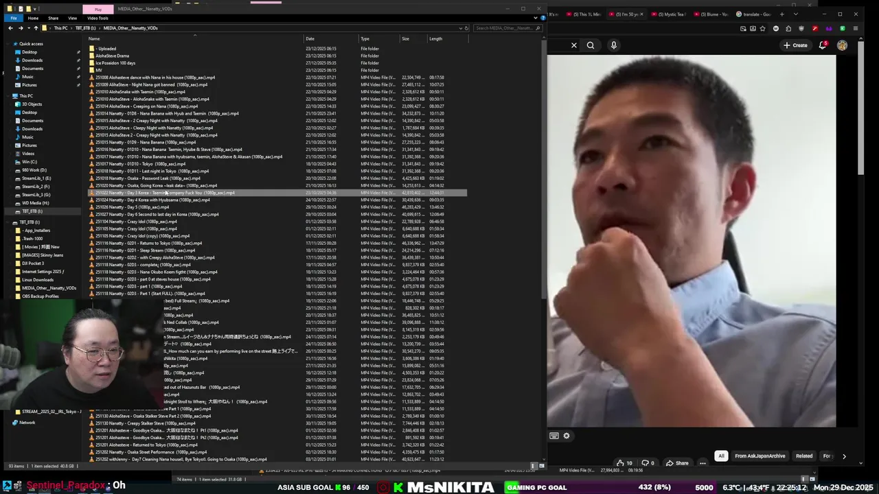Dislike the video with thumbs down
879x494 pixels.
(x=647, y=463)
